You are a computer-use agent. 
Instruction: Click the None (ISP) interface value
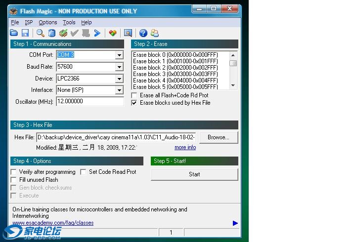pyautogui.click(x=70, y=90)
